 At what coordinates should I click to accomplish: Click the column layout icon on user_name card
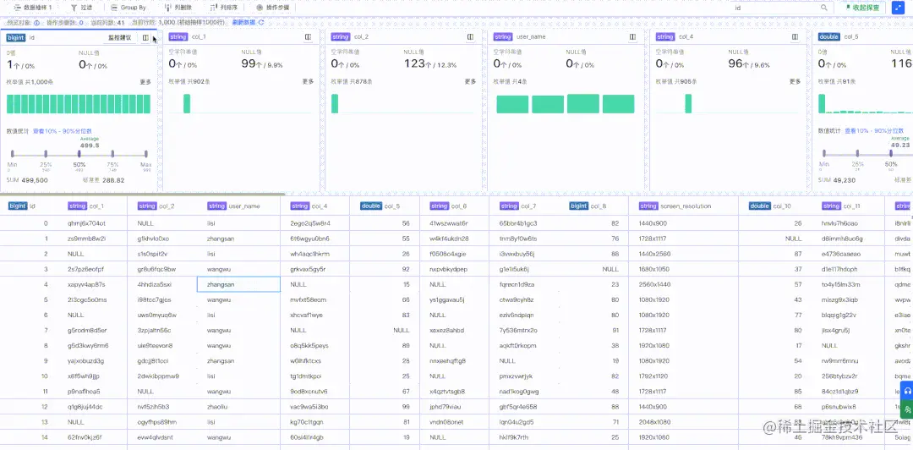632,36
